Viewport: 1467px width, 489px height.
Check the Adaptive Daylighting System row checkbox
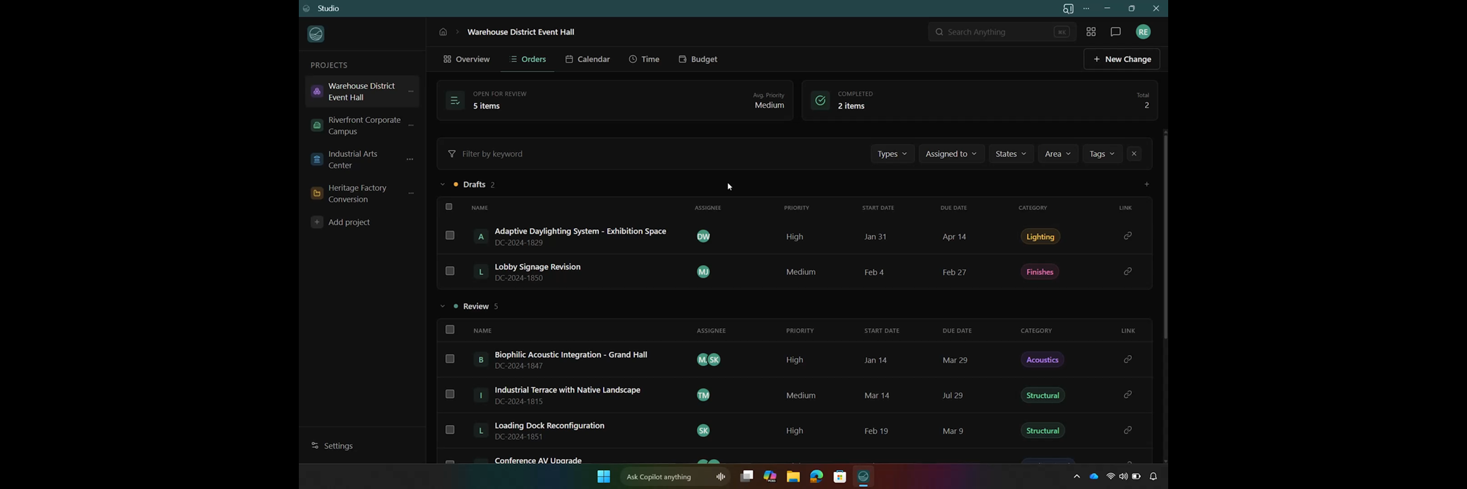(x=450, y=235)
